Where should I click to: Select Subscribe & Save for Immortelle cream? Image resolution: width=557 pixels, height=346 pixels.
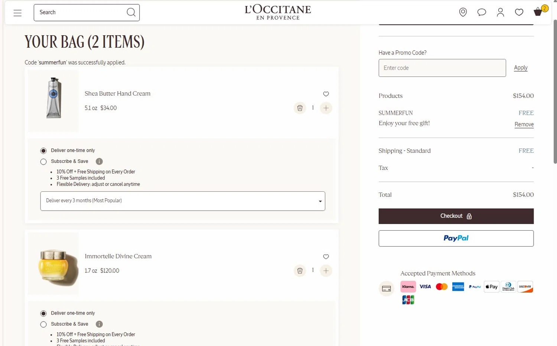43,324
